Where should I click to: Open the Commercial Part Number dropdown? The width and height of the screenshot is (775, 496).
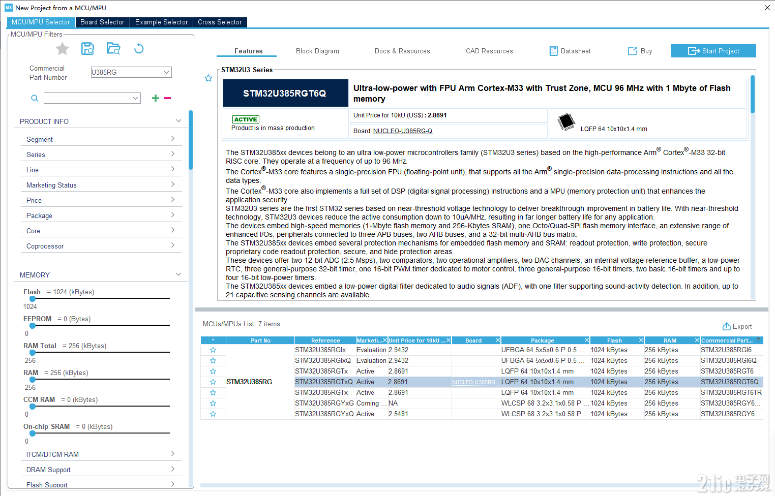(131, 72)
